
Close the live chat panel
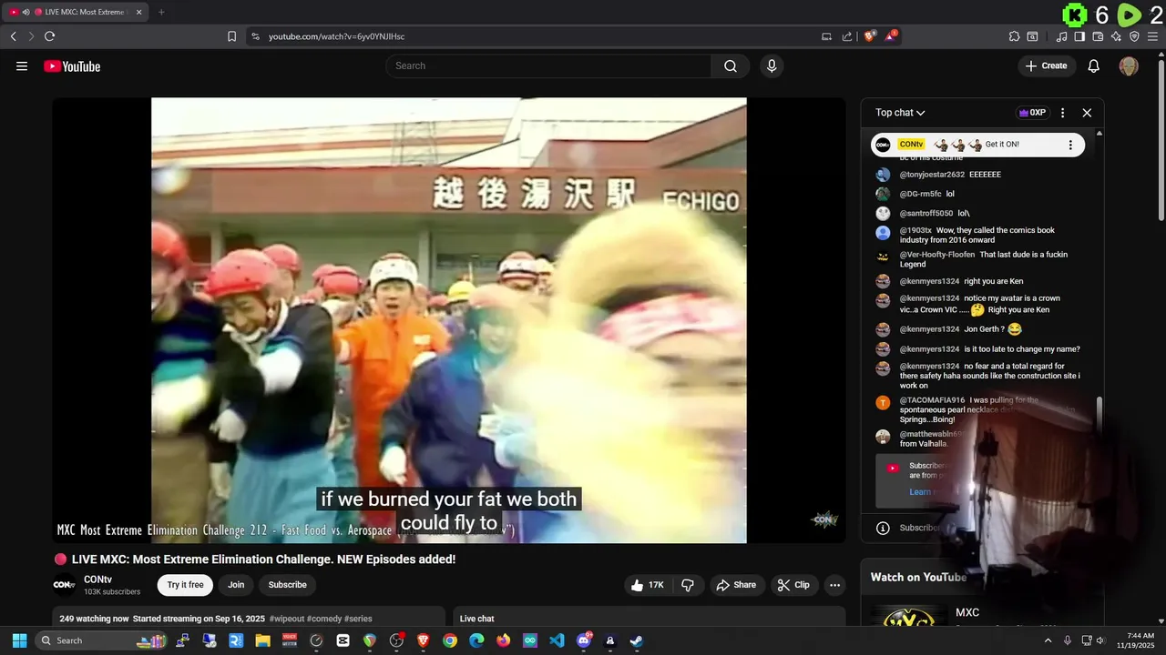click(1087, 113)
